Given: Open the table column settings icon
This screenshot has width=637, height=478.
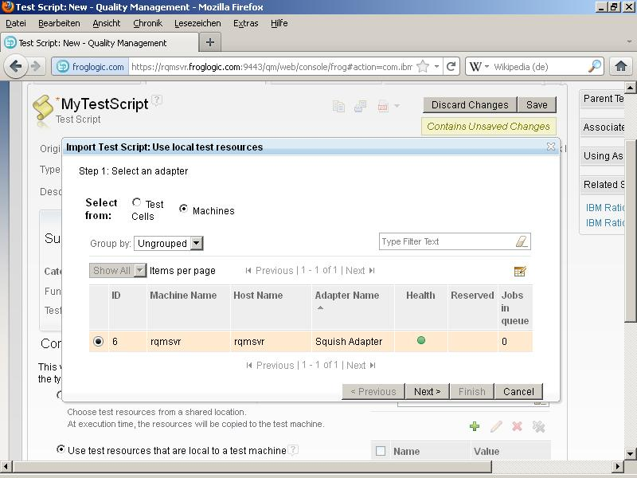Looking at the screenshot, I should click(520, 271).
